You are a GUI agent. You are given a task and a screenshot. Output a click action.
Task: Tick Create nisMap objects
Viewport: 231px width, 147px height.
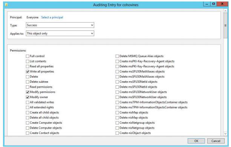tap(117, 113)
